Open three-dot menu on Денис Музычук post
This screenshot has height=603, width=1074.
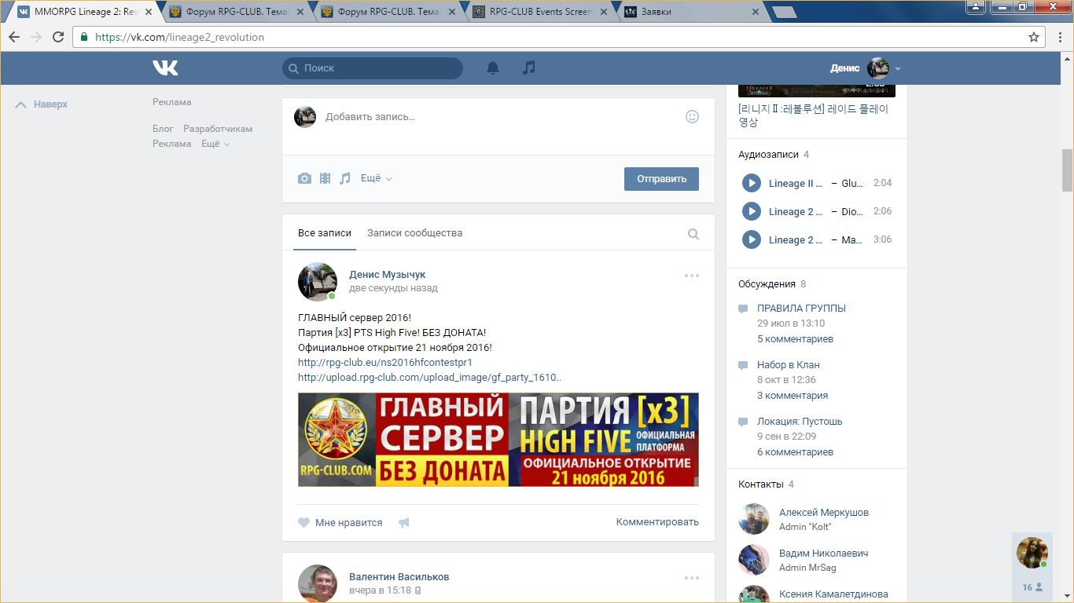[691, 276]
